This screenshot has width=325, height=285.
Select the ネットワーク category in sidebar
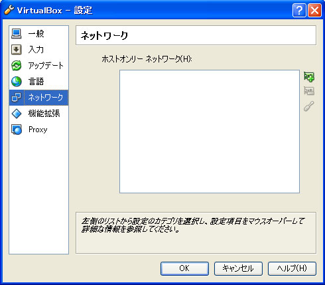38,98
